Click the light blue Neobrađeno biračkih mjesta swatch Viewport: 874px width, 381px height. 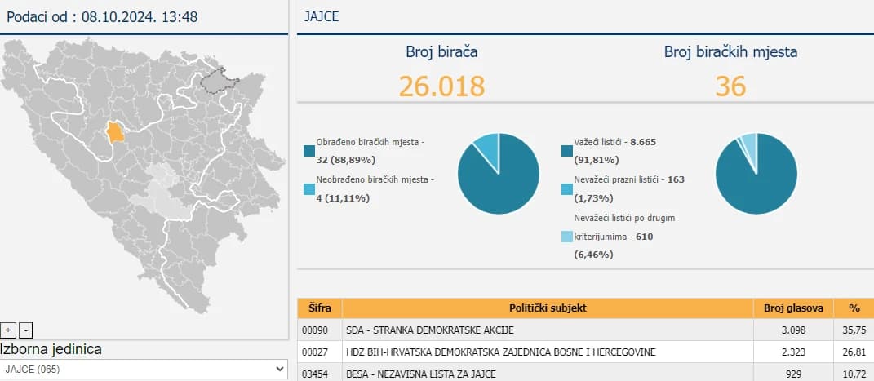click(309, 189)
